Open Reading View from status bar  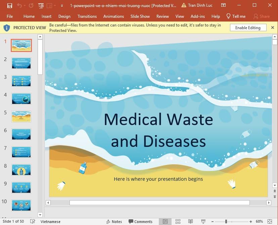190,221
